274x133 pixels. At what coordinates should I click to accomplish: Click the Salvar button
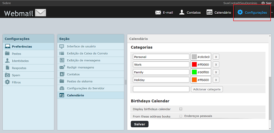(x=140, y=124)
